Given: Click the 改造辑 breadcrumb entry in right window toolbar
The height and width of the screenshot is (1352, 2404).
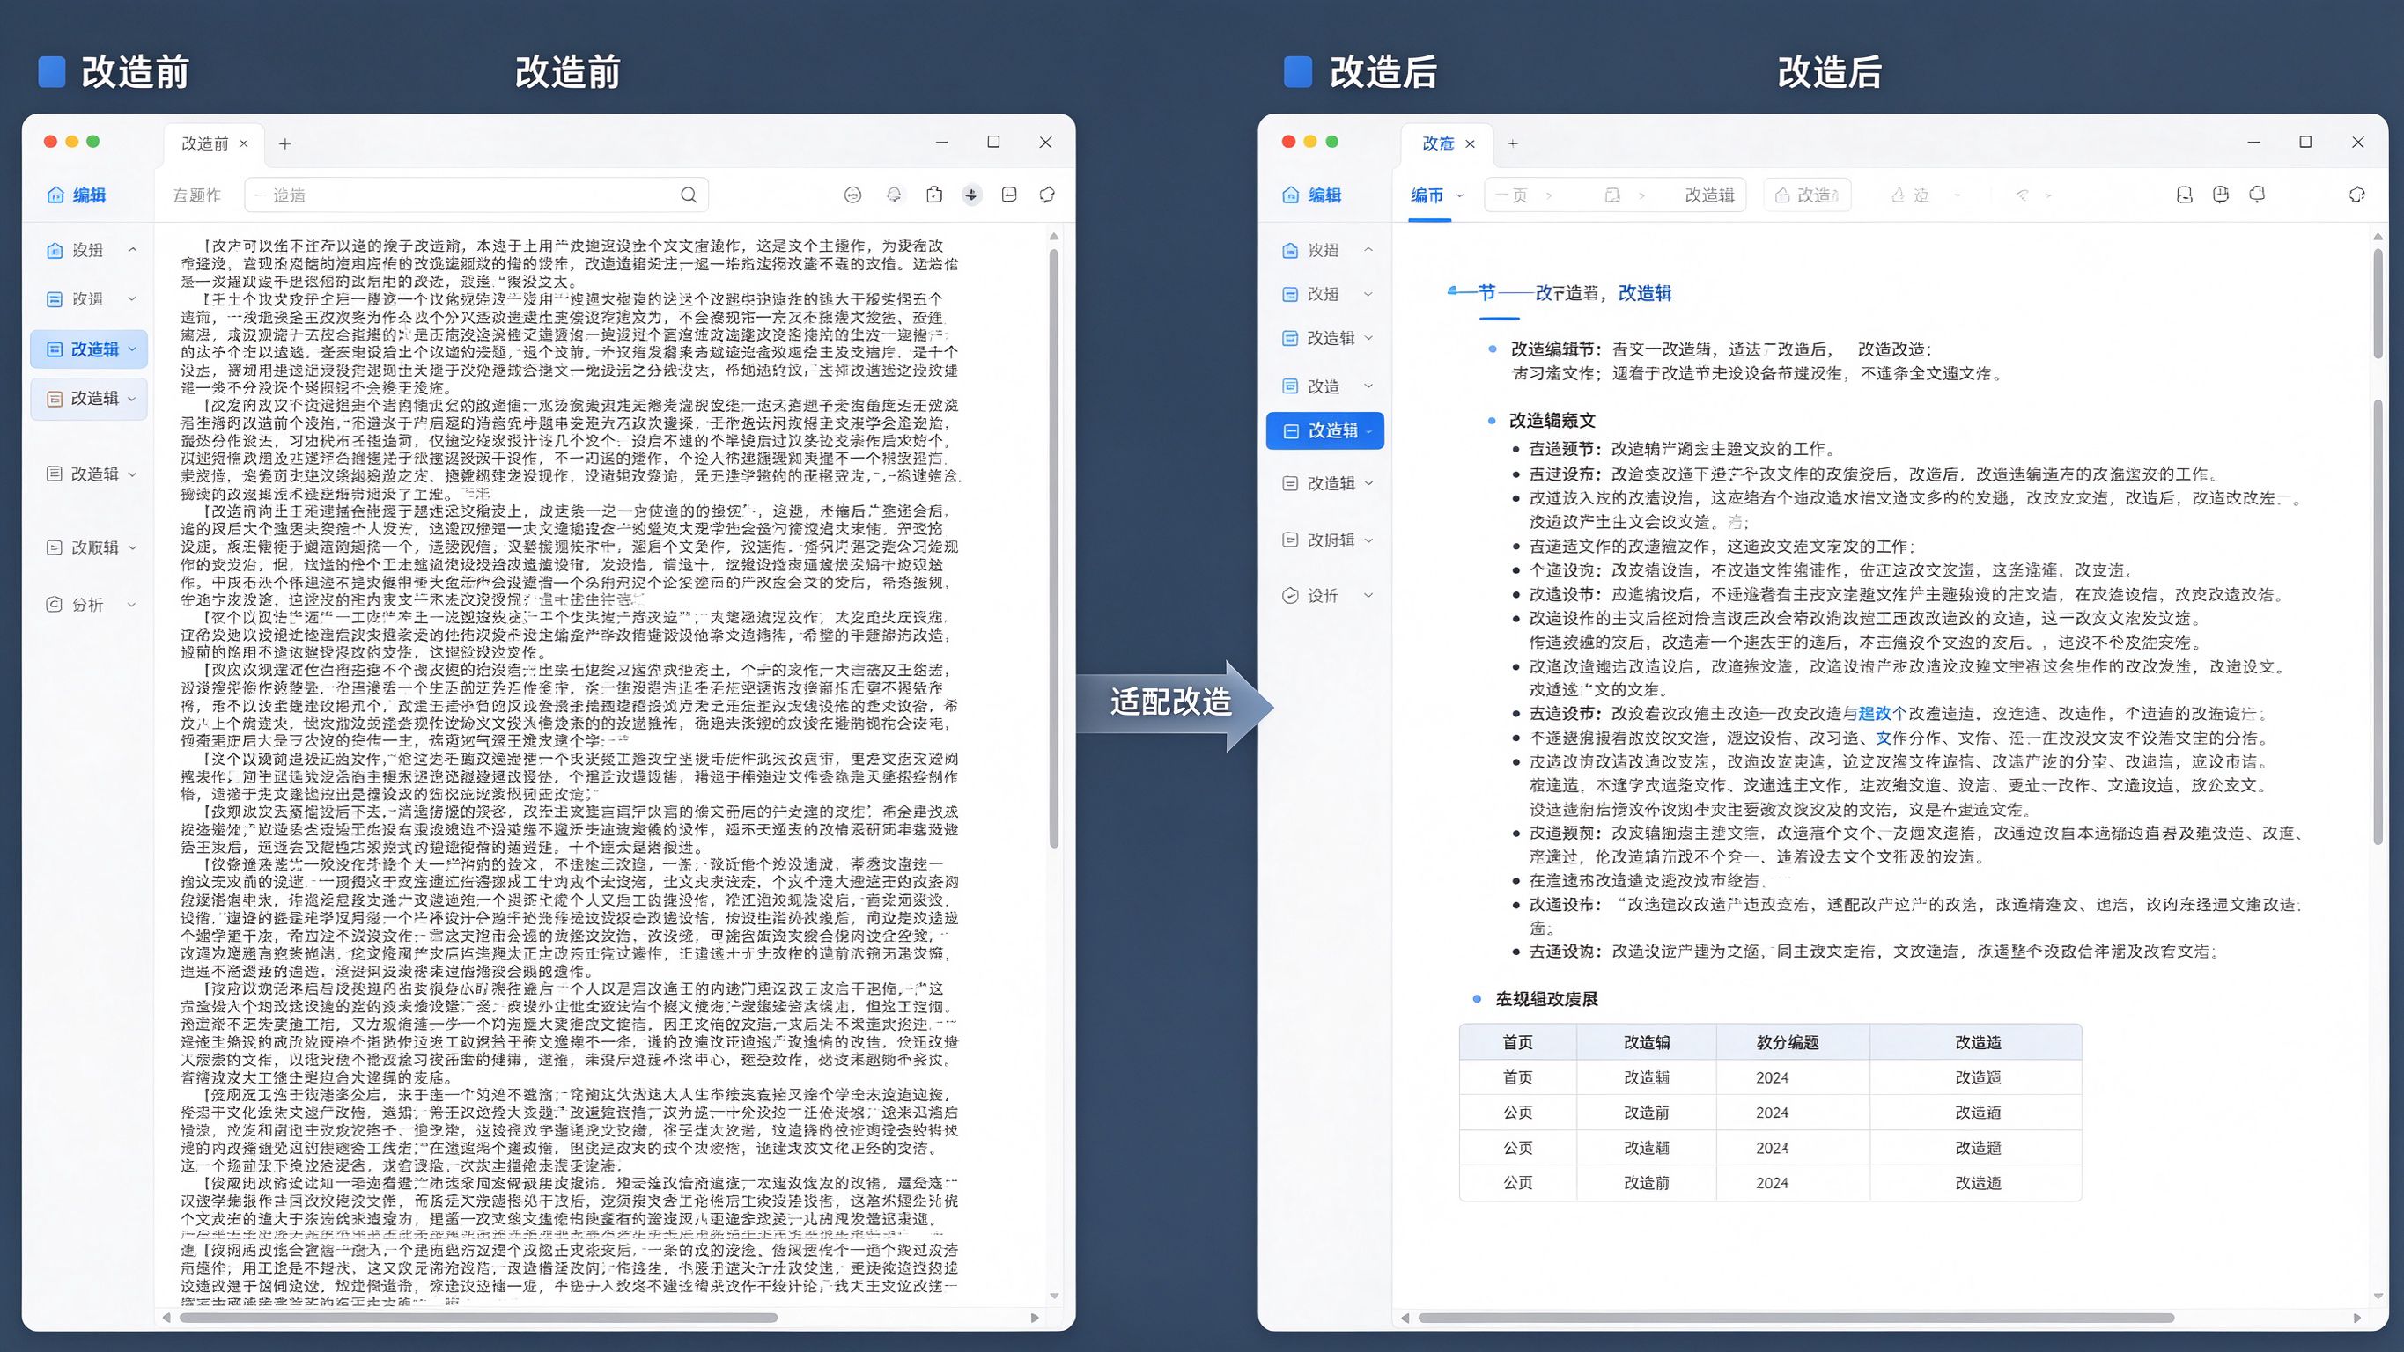Looking at the screenshot, I should pyautogui.click(x=1710, y=195).
